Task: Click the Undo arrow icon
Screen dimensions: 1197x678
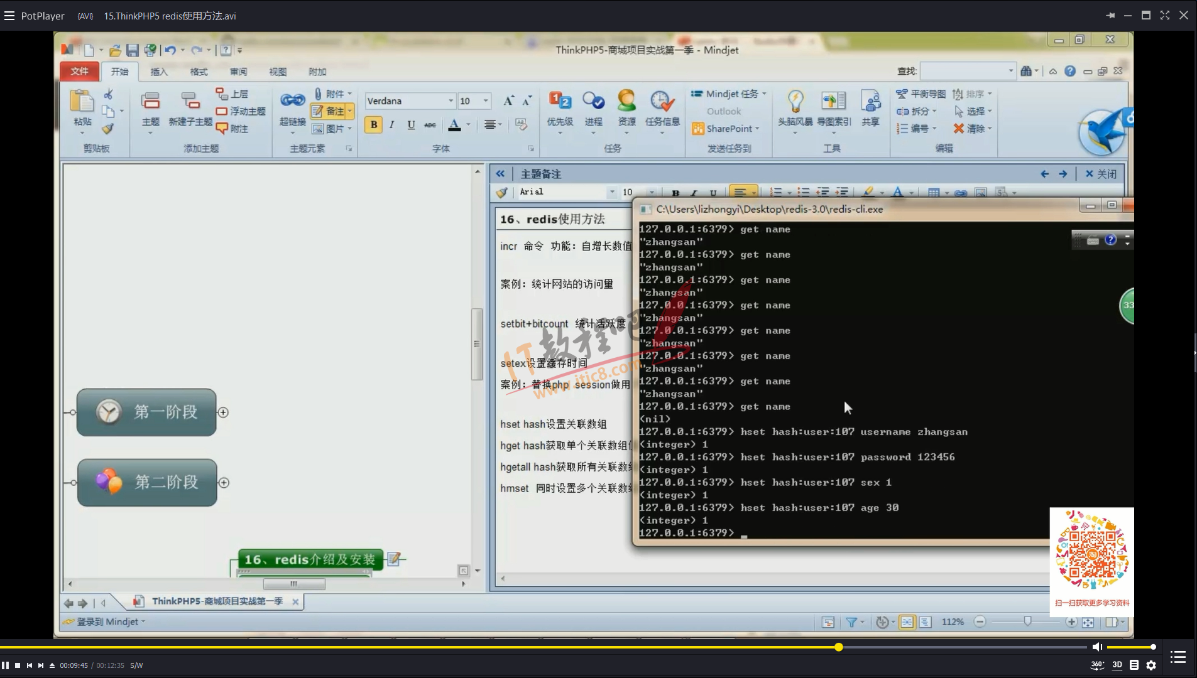Action: pyautogui.click(x=170, y=50)
